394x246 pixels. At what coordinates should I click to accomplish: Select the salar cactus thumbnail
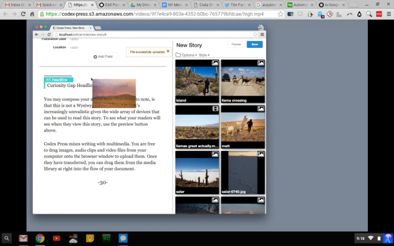197,173
